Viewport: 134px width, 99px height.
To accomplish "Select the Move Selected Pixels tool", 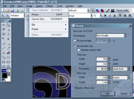I will tap(8, 25).
